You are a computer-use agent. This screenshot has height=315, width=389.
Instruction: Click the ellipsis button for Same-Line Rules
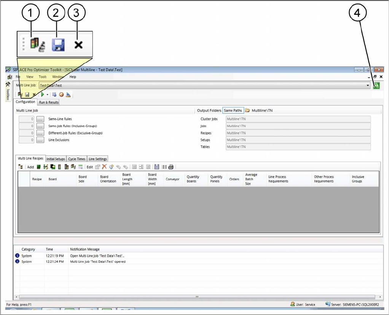[40, 119]
